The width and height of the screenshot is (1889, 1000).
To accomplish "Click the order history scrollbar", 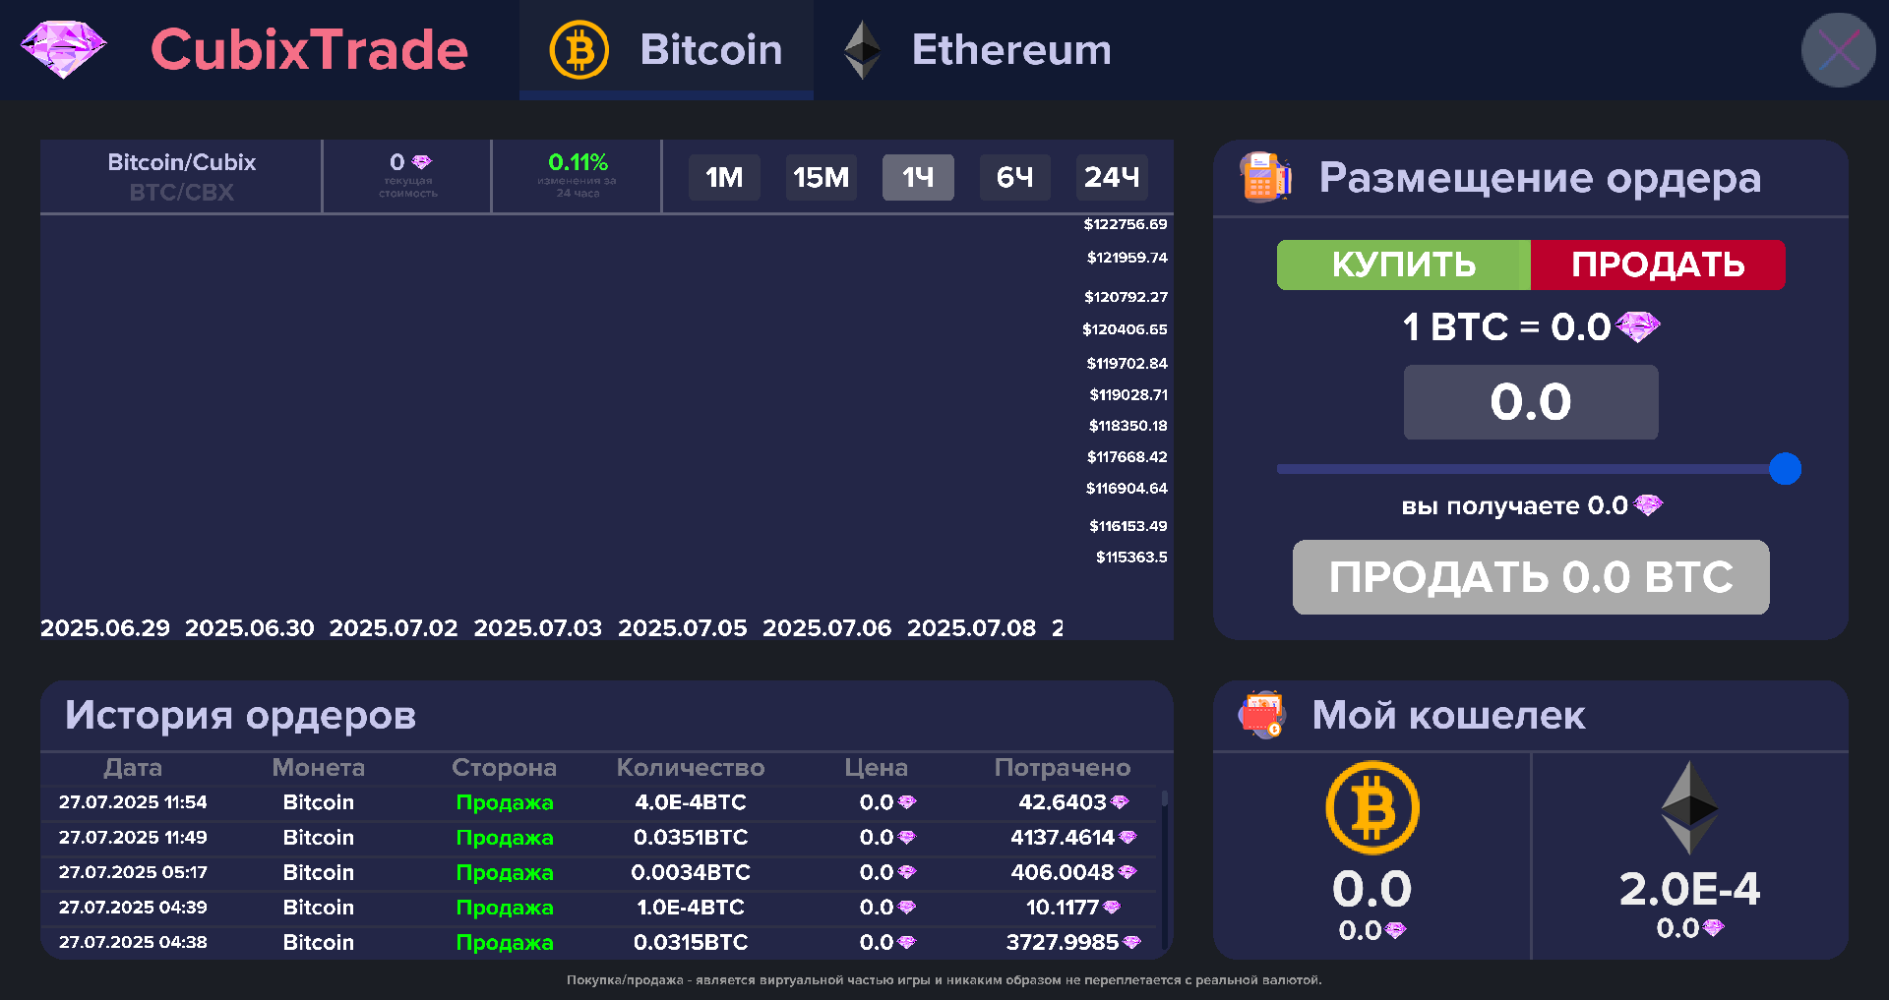I will 1165,798.
